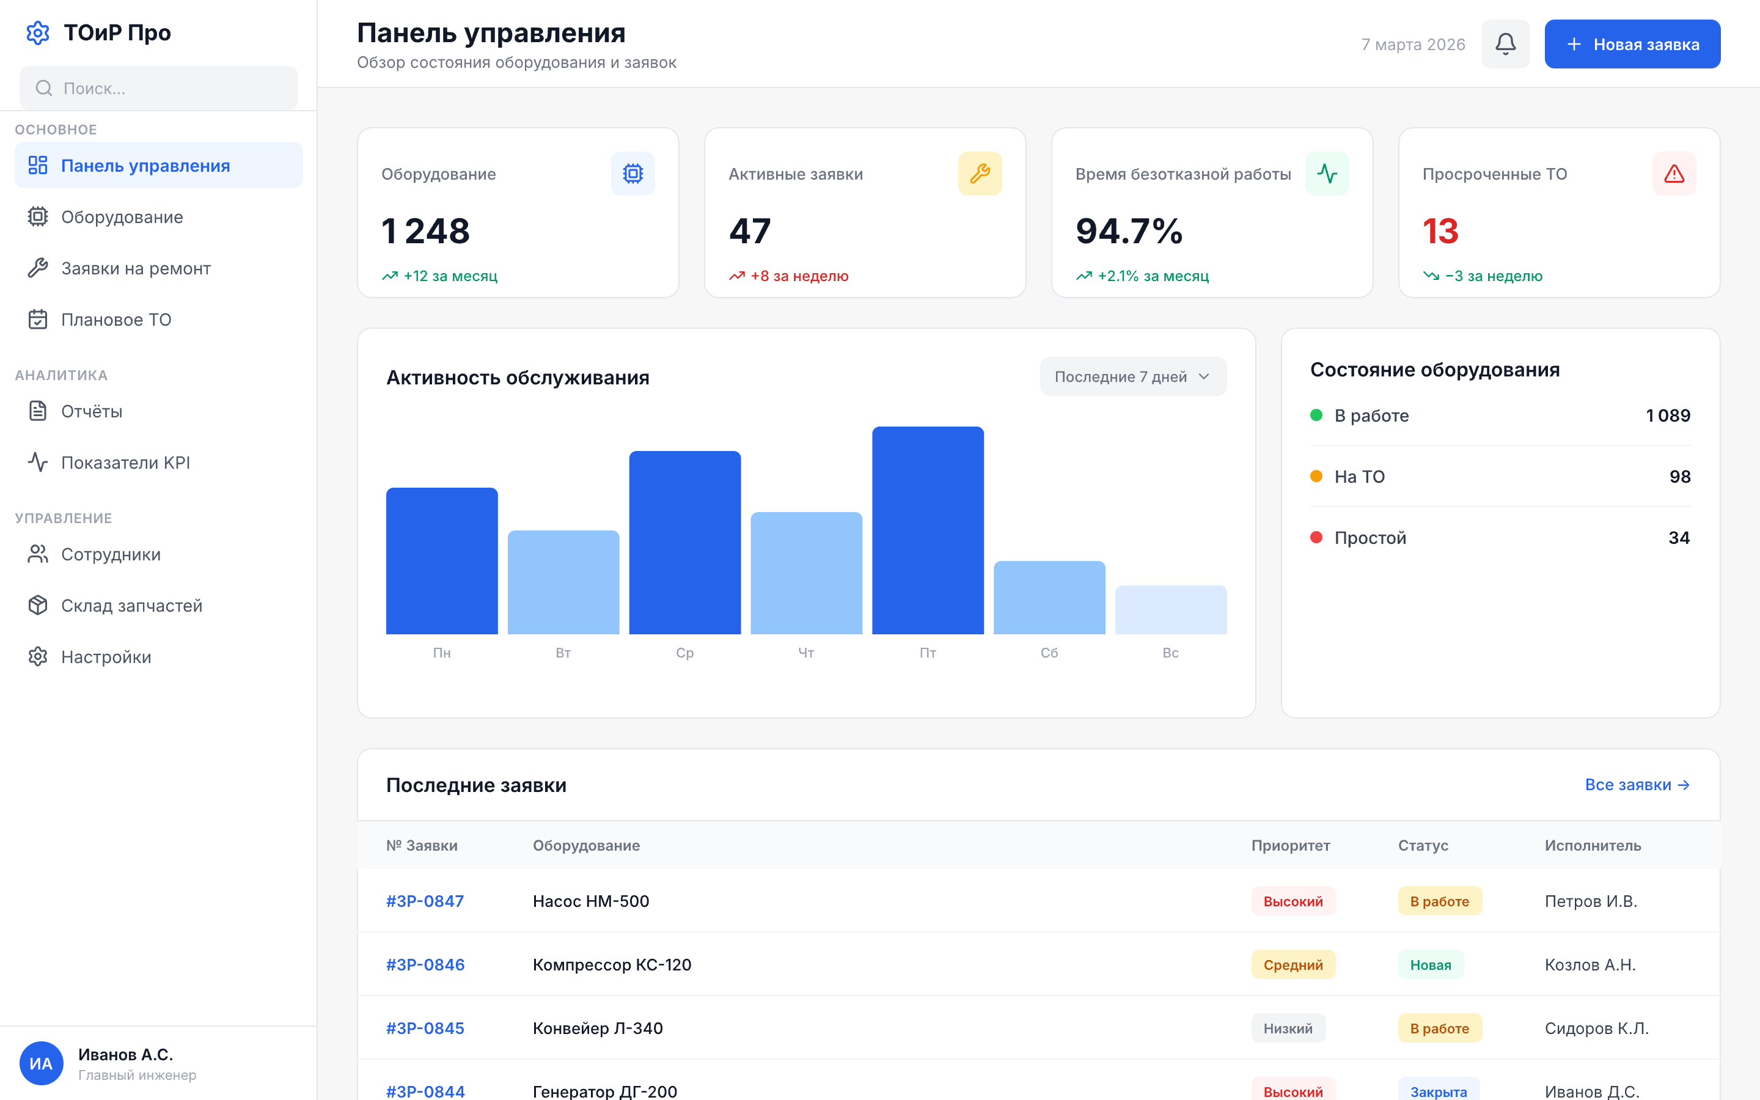Open request #ЗР-0847
The height and width of the screenshot is (1100, 1760).
click(425, 901)
